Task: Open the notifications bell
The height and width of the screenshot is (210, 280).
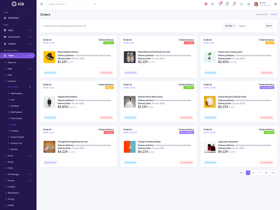Action: [227, 4]
